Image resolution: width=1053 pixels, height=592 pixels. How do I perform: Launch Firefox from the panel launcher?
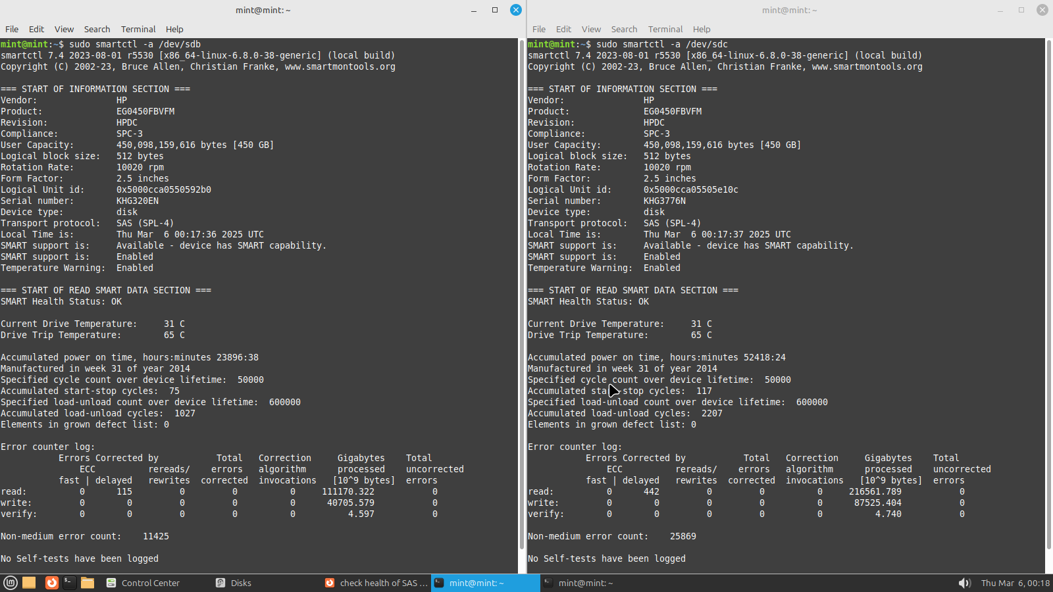[51, 583]
